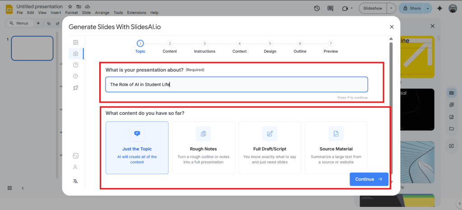
Task: Click the move-to-folder icon beside the title
Action: [x=79, y=6]
